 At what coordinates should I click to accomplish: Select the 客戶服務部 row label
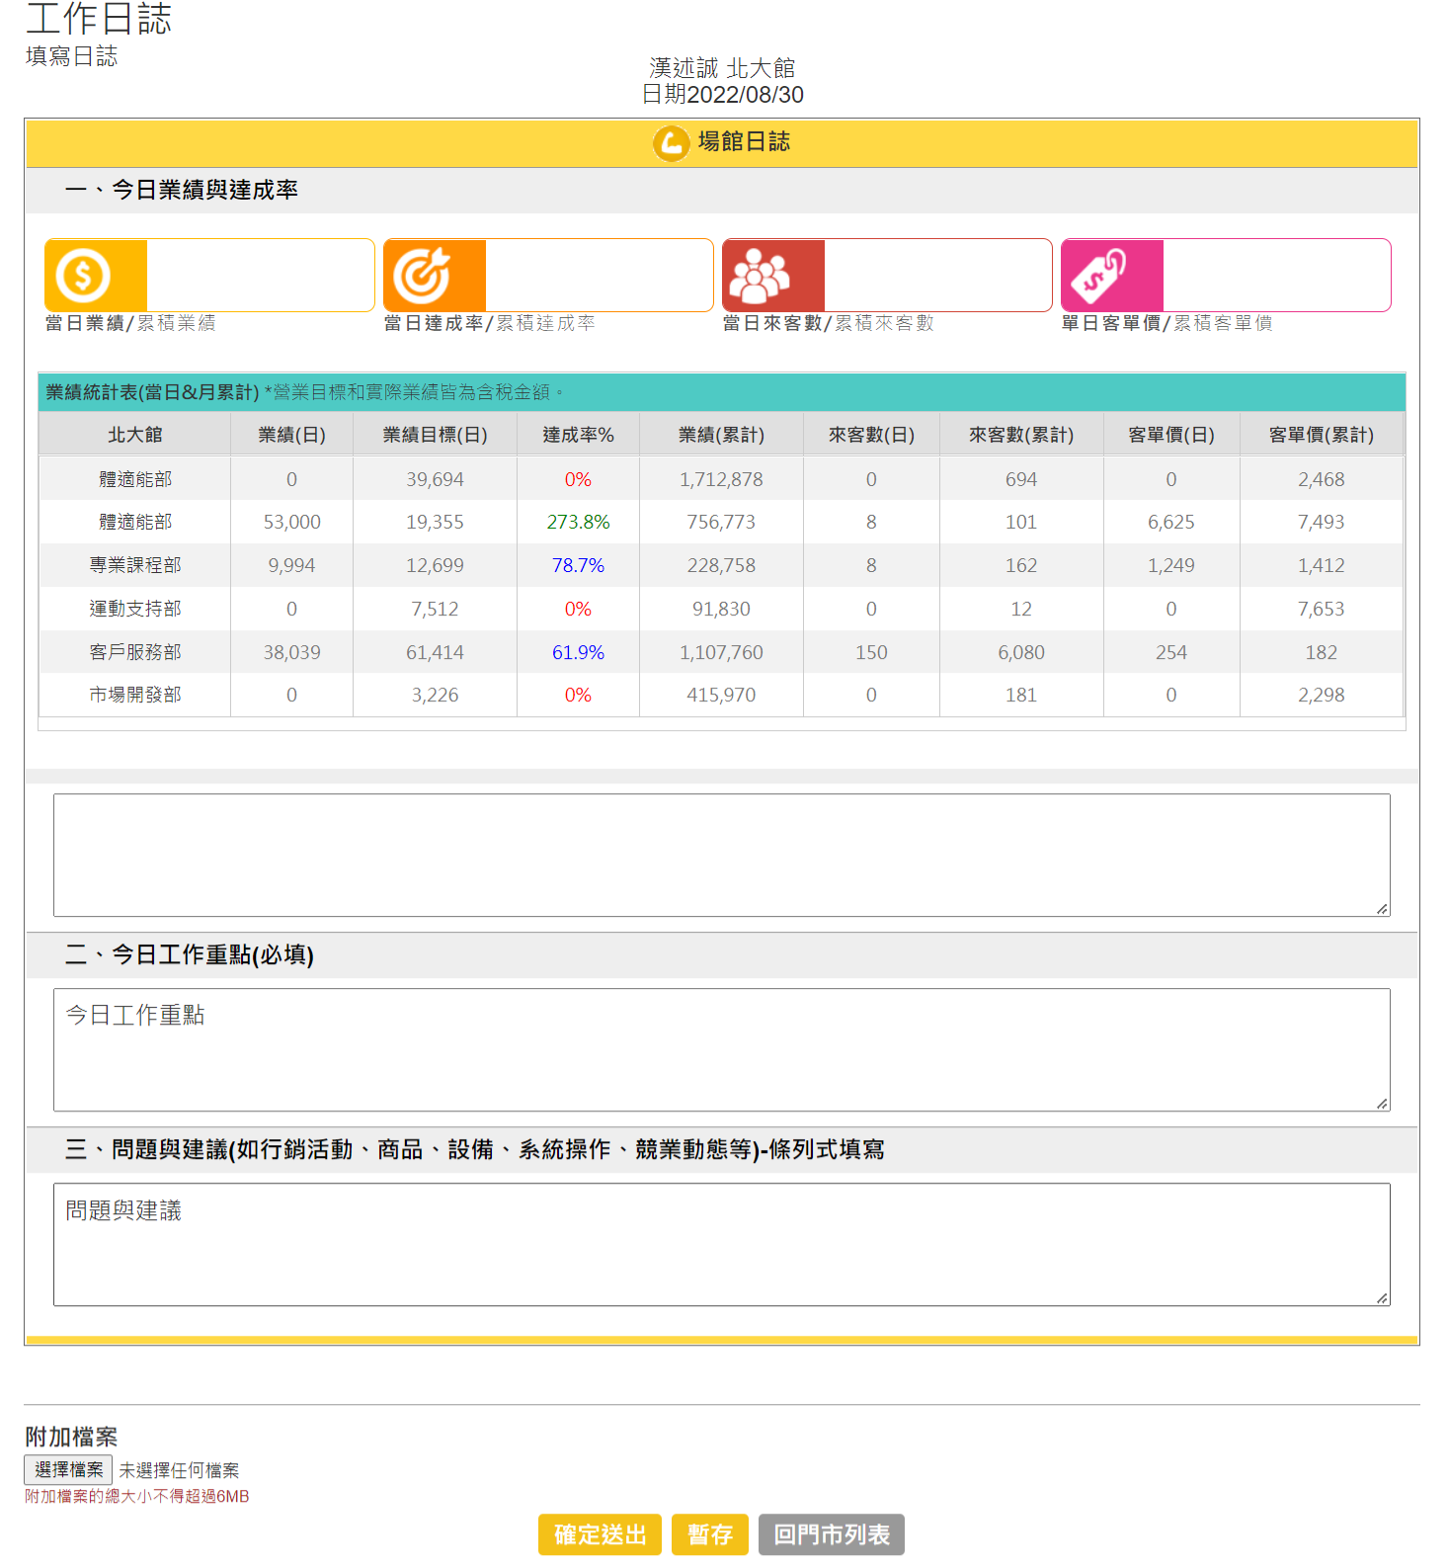click(x=135, y=652)
